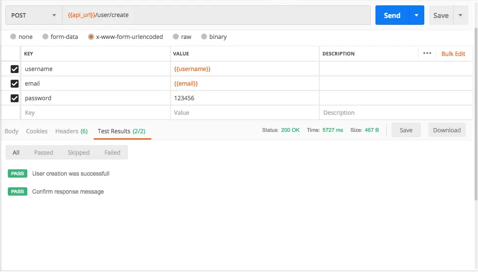Select the binary body type
This screenshot has width=478, height=272.
pyautogui.click(x=214, y=37)
